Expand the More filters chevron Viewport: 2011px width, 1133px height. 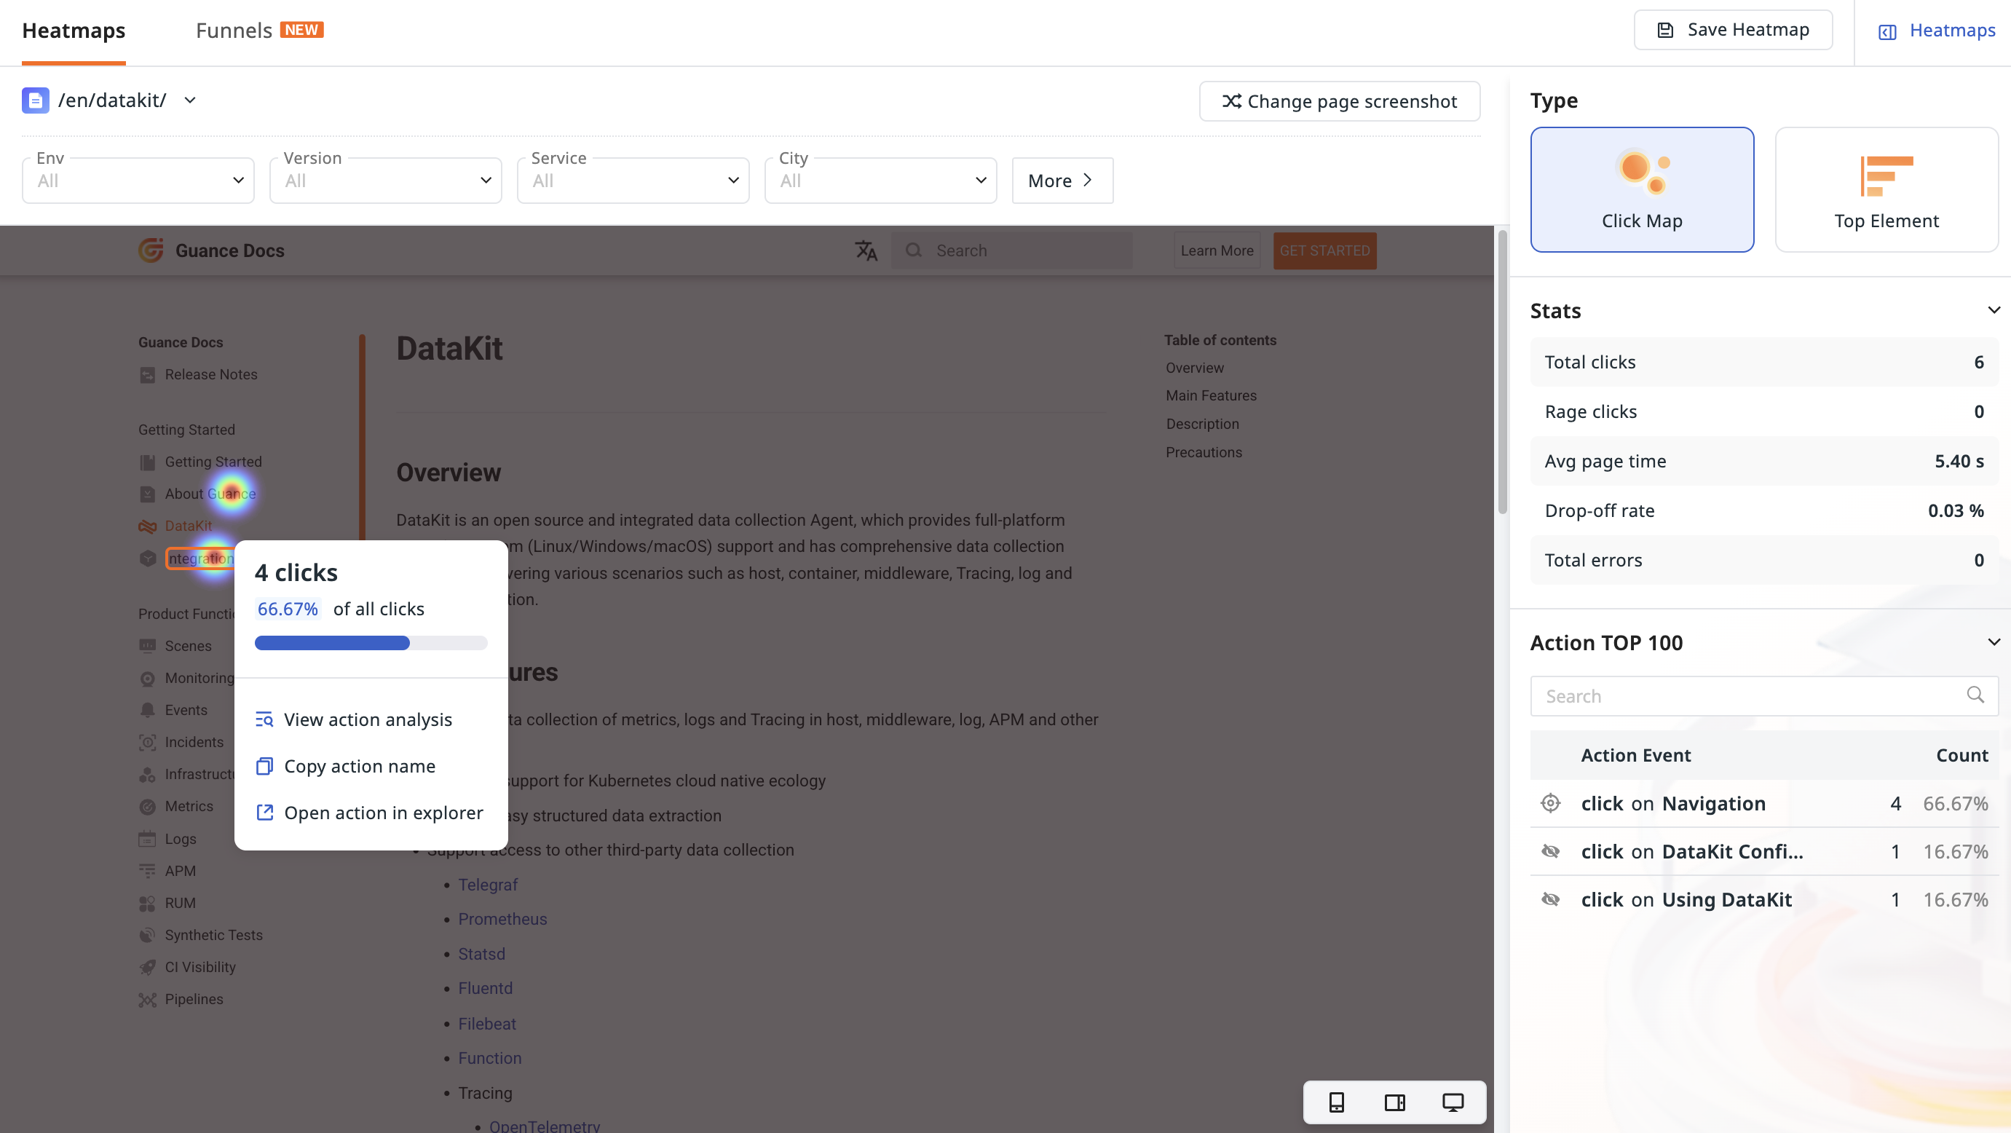(x=1088, y=181)
